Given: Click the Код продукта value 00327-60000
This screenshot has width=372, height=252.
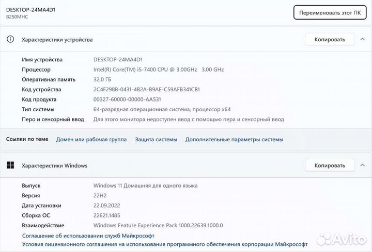Looking at the screenshot, I should click(134, 99).
